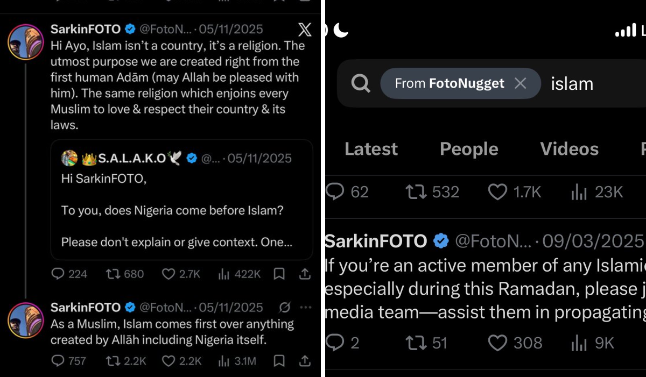646x377 pixels.
Task: Switch to the Latest tab
Action: pos(371,148)
